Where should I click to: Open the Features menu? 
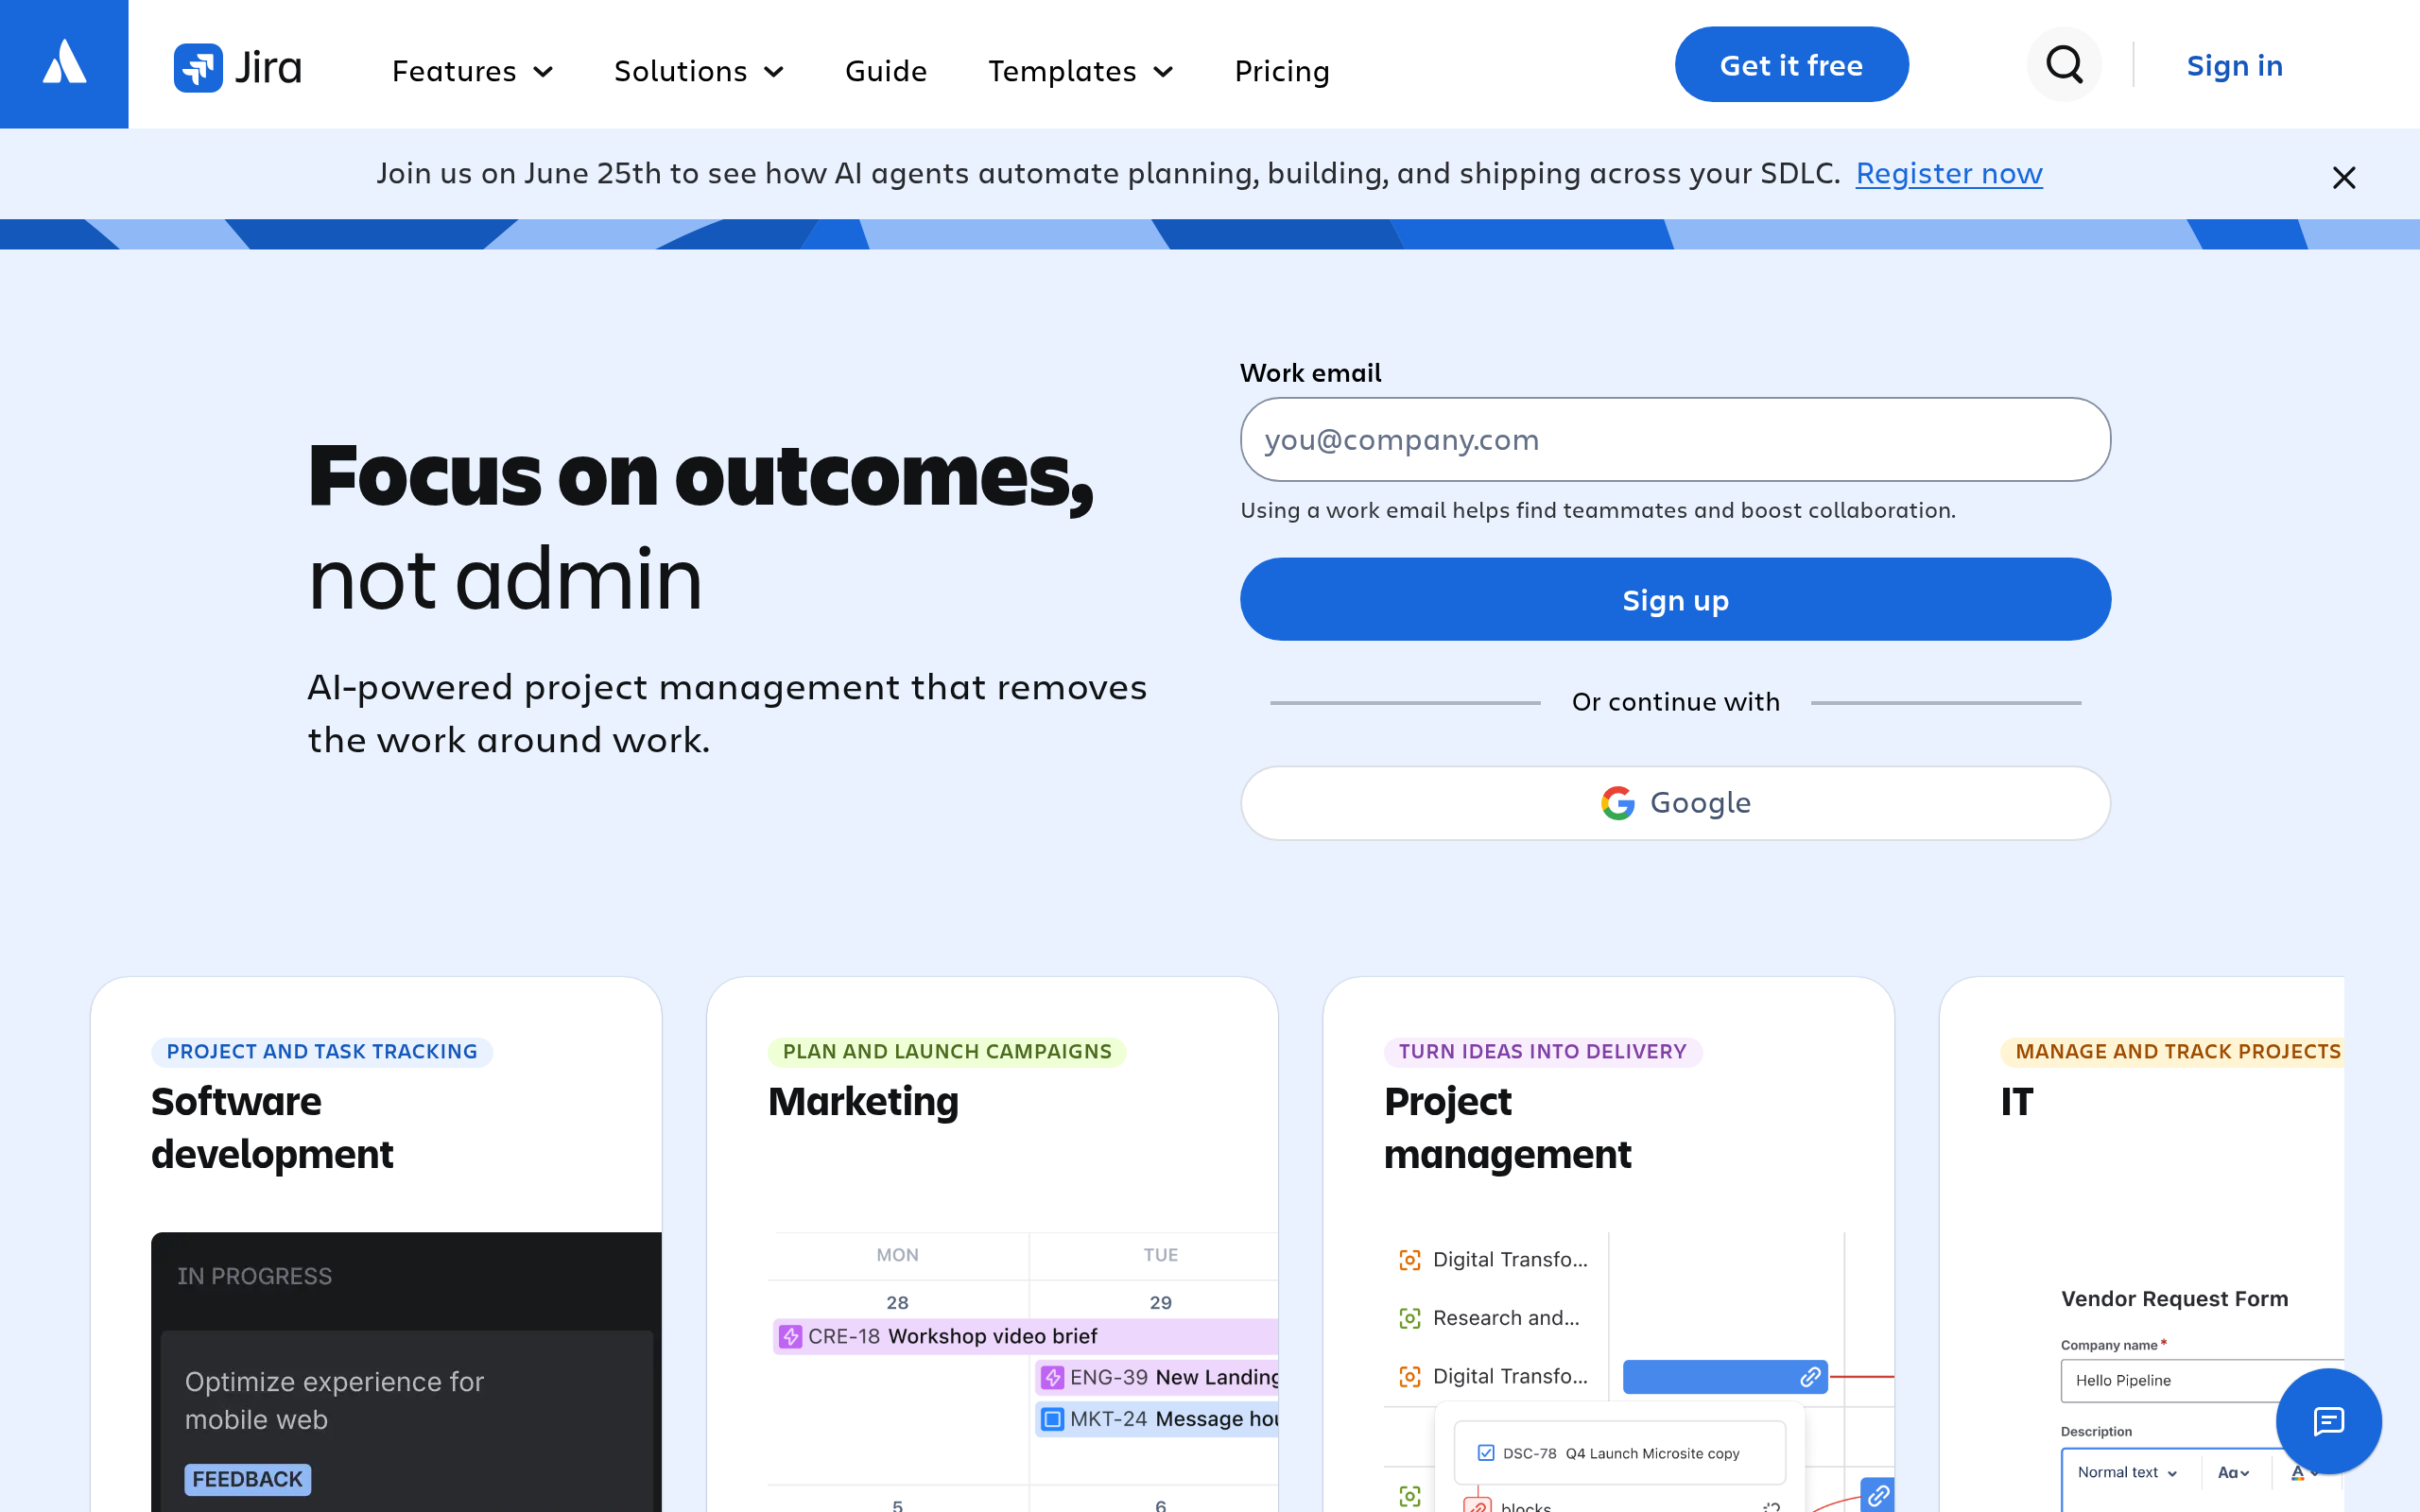click(x=472, y=71)
